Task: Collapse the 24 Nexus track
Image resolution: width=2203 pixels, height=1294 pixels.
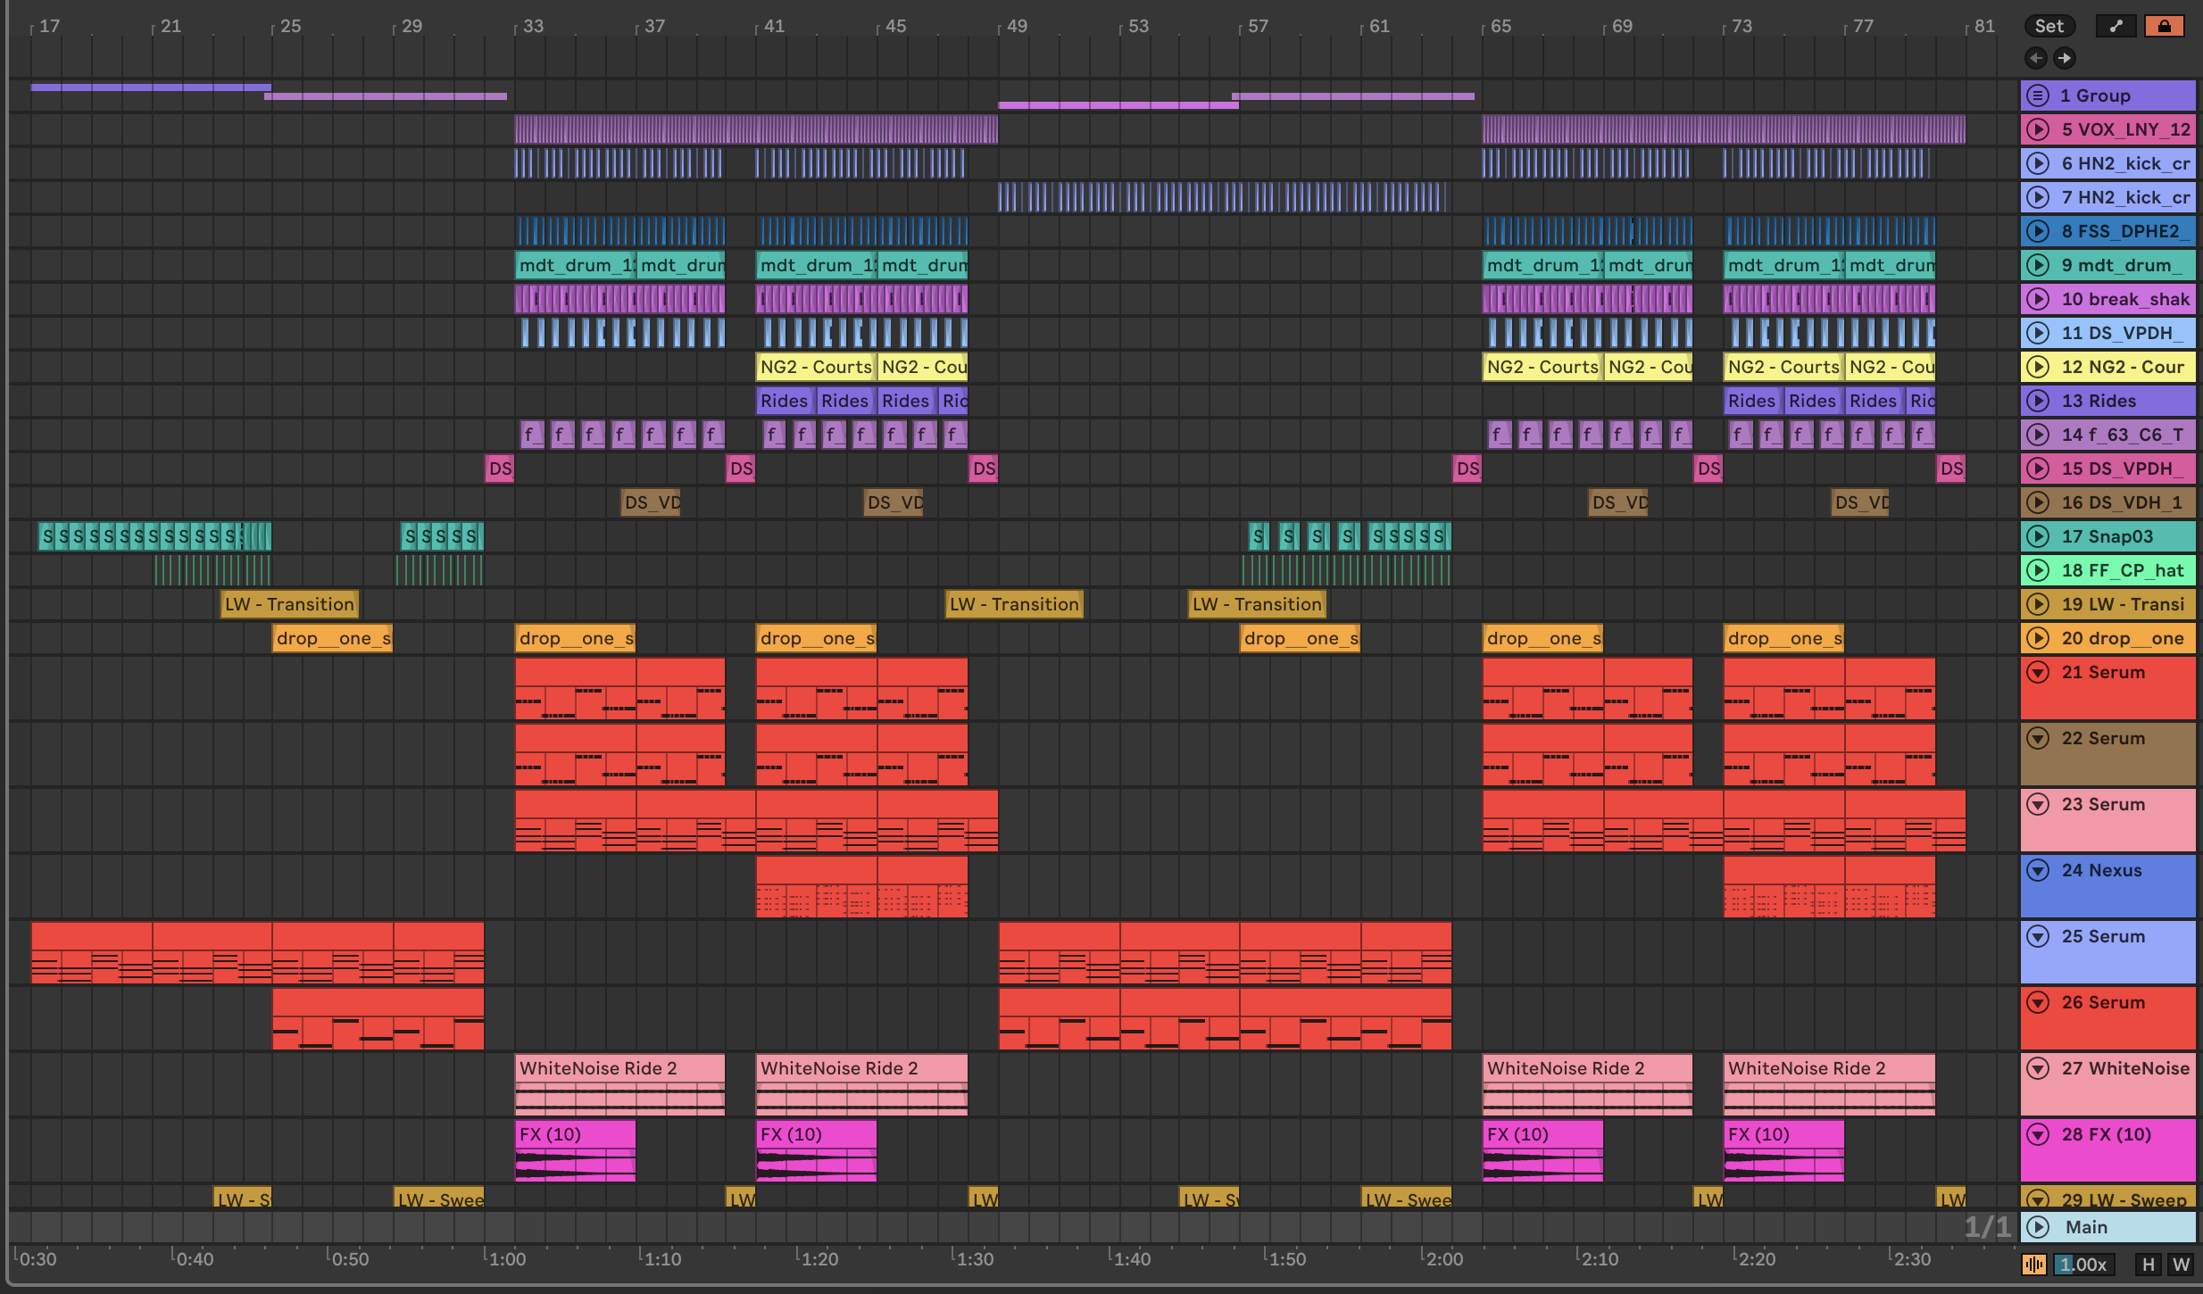Action: pos(2038,870)
